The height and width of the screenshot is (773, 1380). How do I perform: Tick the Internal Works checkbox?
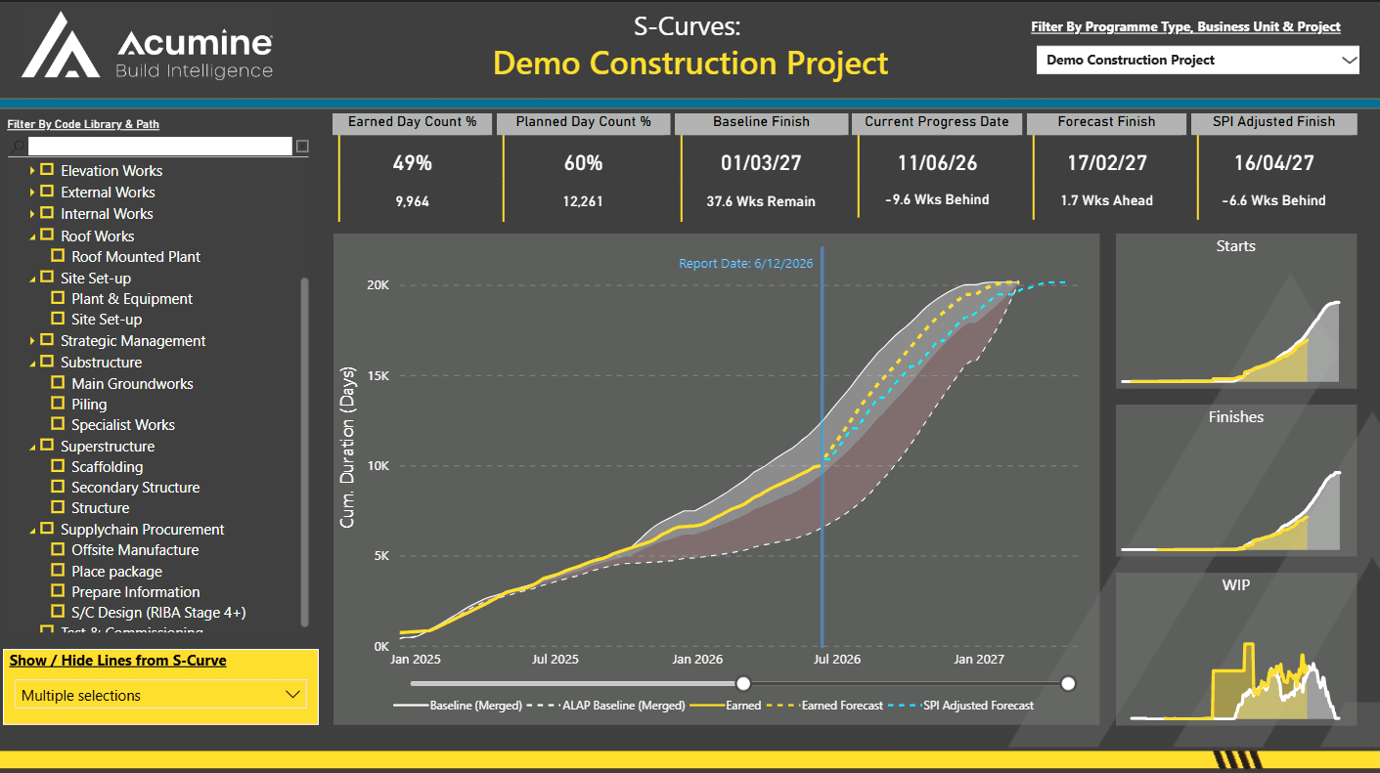[x=47, y=213]
